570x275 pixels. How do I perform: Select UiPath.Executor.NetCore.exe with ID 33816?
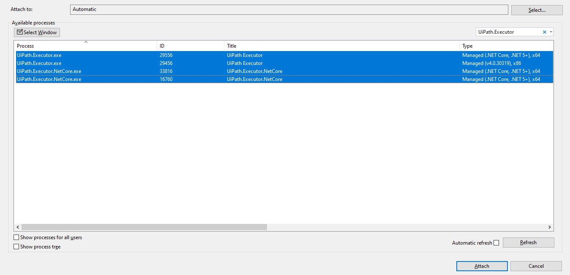pyautogui.click(x=127, y=71)
